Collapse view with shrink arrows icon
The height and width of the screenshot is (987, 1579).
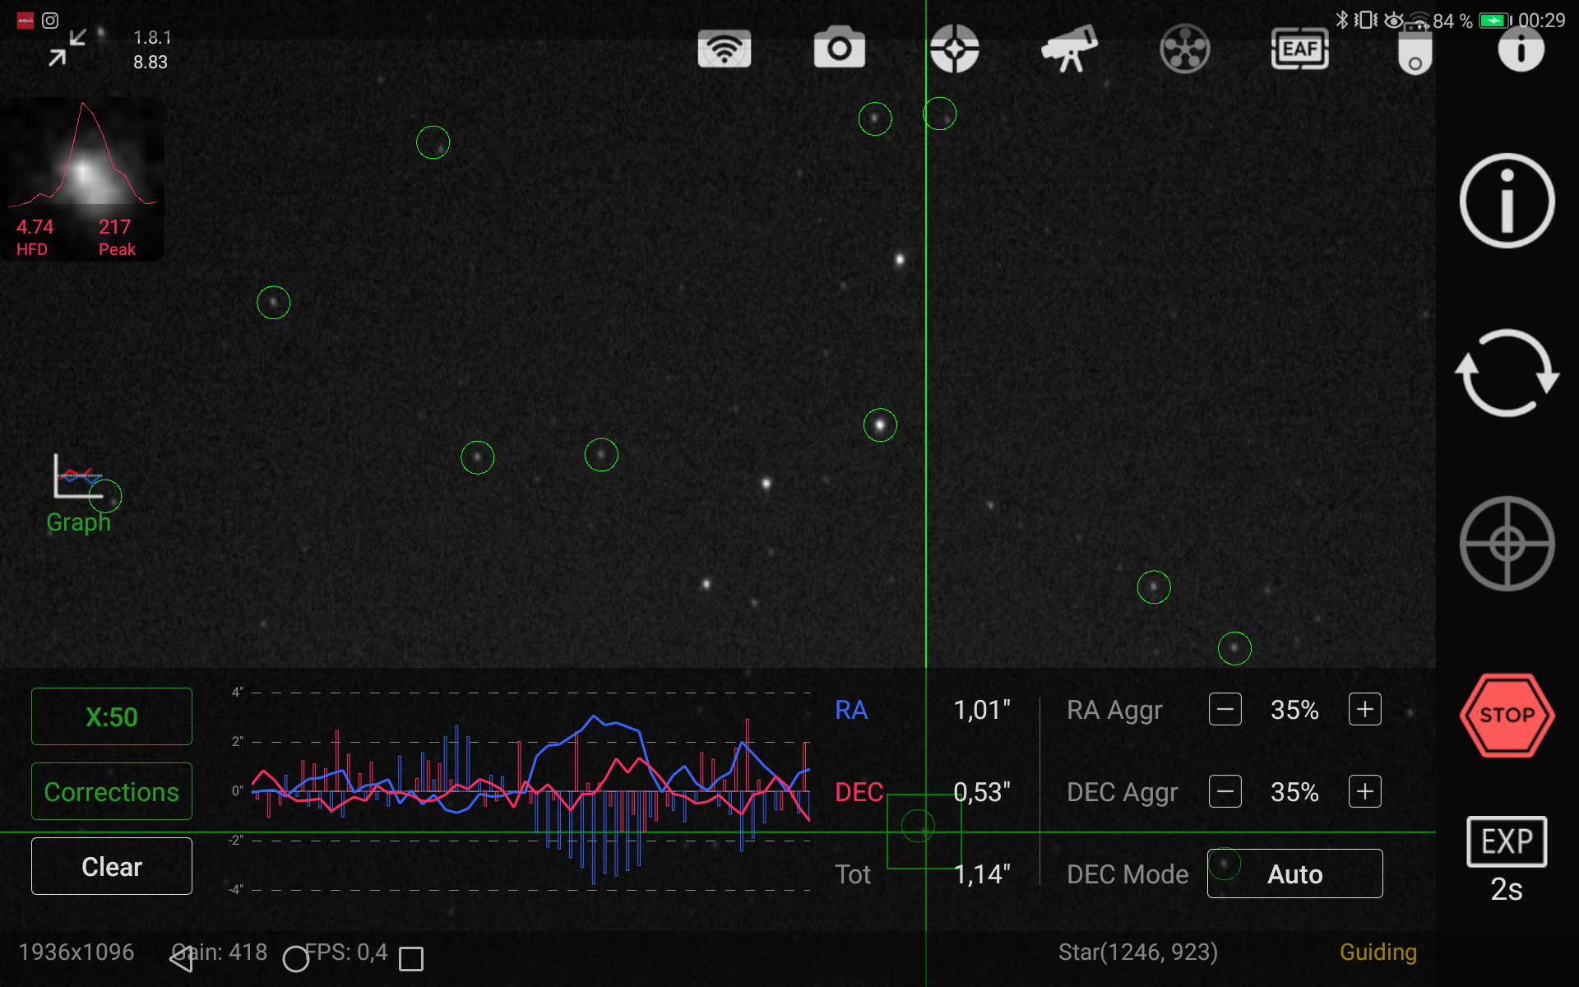pos(67,48)
